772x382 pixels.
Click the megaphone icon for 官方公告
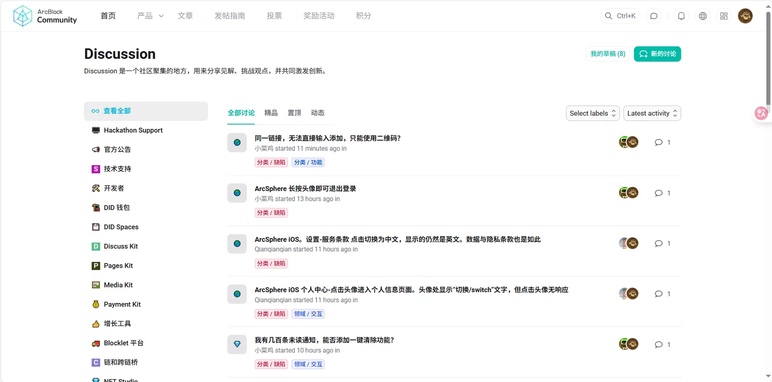pos(96,149)
